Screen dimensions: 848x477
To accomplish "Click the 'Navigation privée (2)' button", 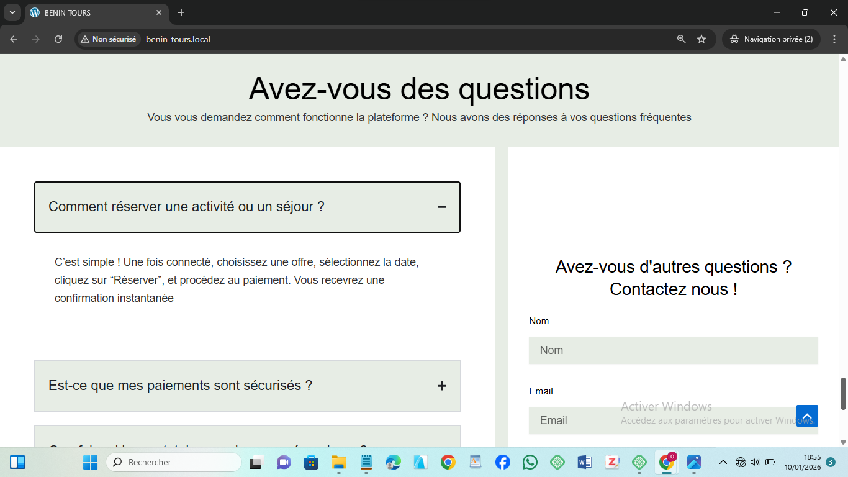I will (x=771, y=39).
